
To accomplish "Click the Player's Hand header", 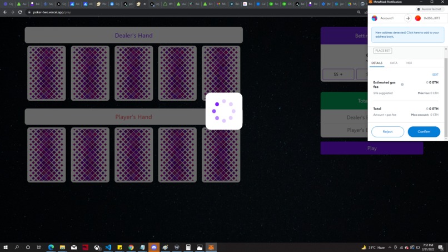I will [134, 117].
